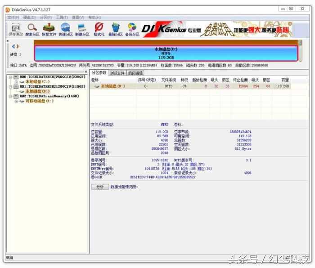Click the 标识 column header
This screenshot has height=268, width=315.
pos(184,80)
